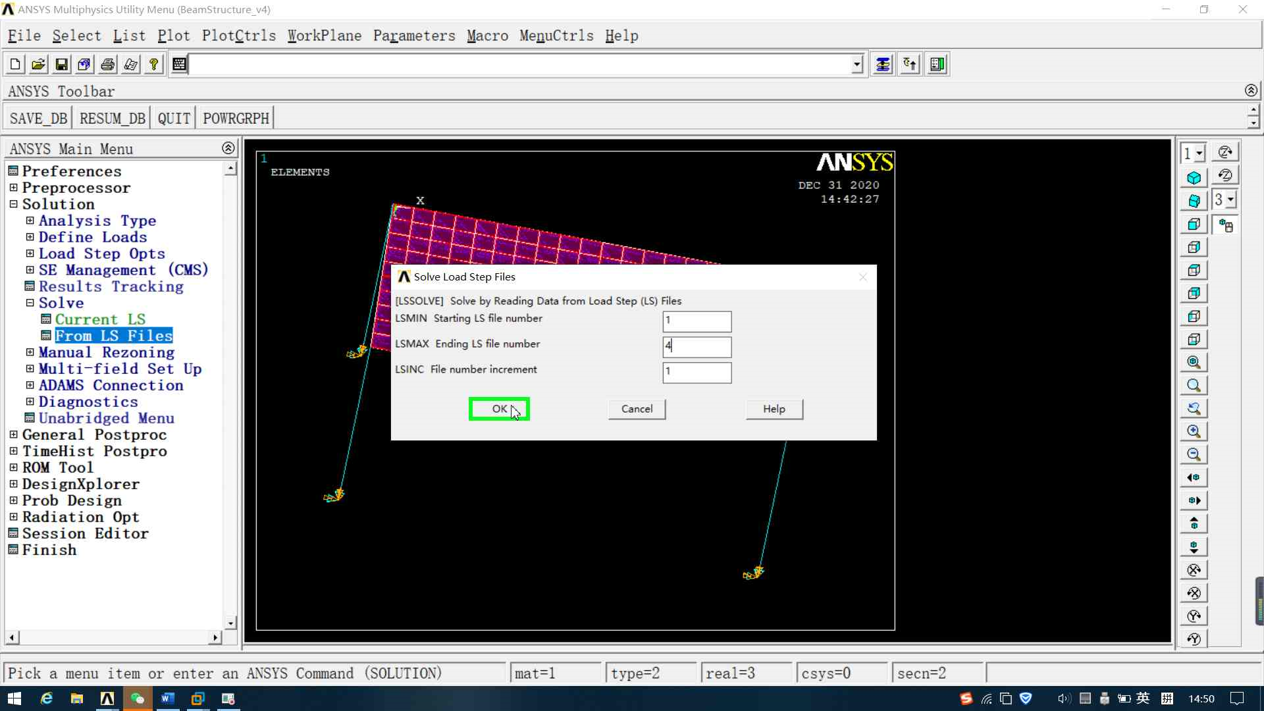
Task: Expand the Define Loads tree node
Action: [x=30, y=237]
